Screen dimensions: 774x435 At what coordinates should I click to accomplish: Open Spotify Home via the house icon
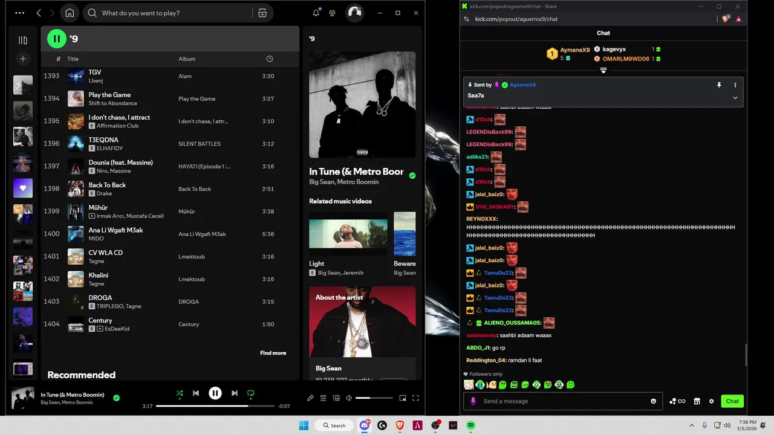[x=70, y=13]
